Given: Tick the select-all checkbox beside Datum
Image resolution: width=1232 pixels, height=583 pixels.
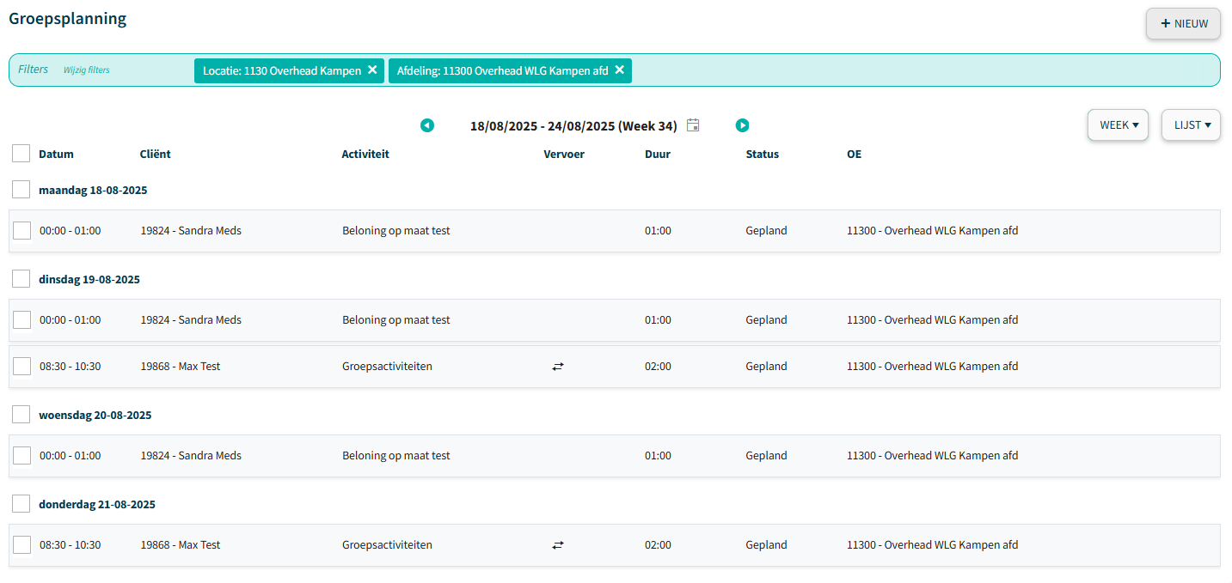Looking at the screenshot, I should click(21, 154).
